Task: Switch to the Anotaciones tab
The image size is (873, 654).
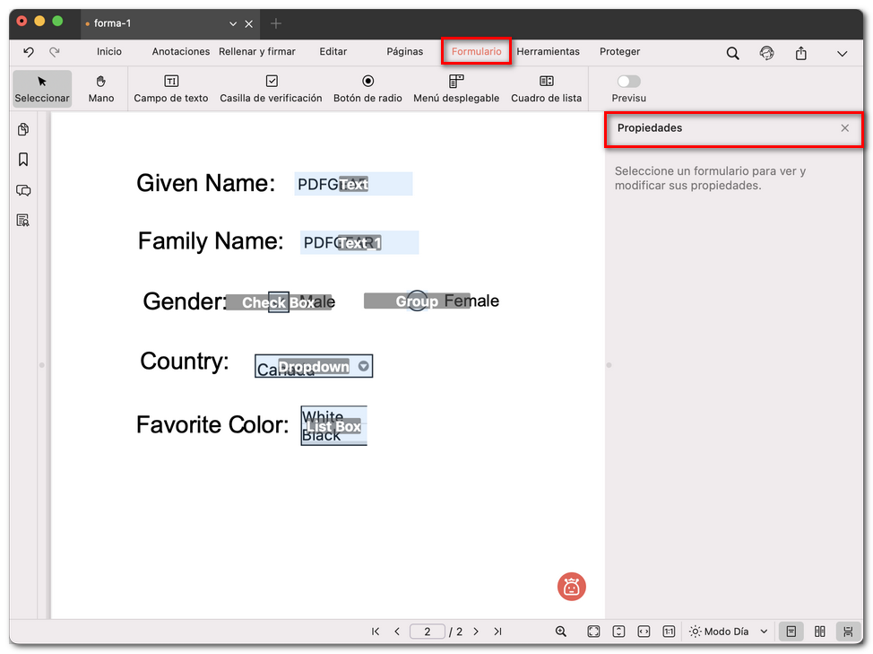Action: pos(181,52)
